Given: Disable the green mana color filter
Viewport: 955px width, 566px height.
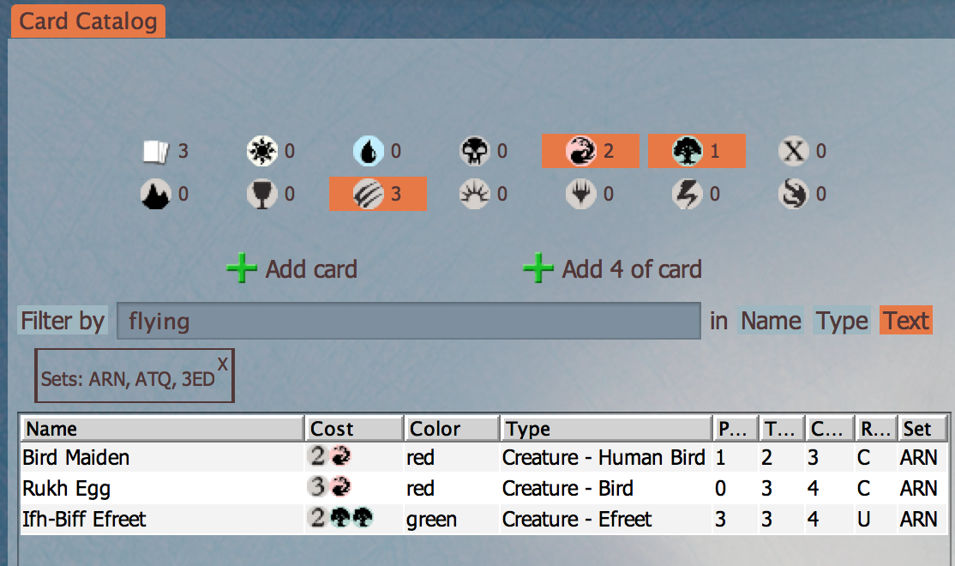Looking at the screenshot, I should (696, 152).
